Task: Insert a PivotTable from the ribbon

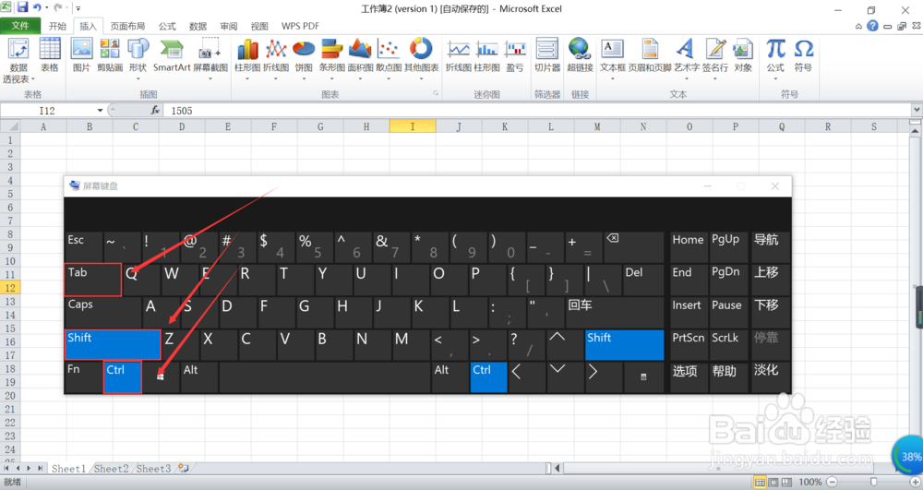Action: click(18, 61)
